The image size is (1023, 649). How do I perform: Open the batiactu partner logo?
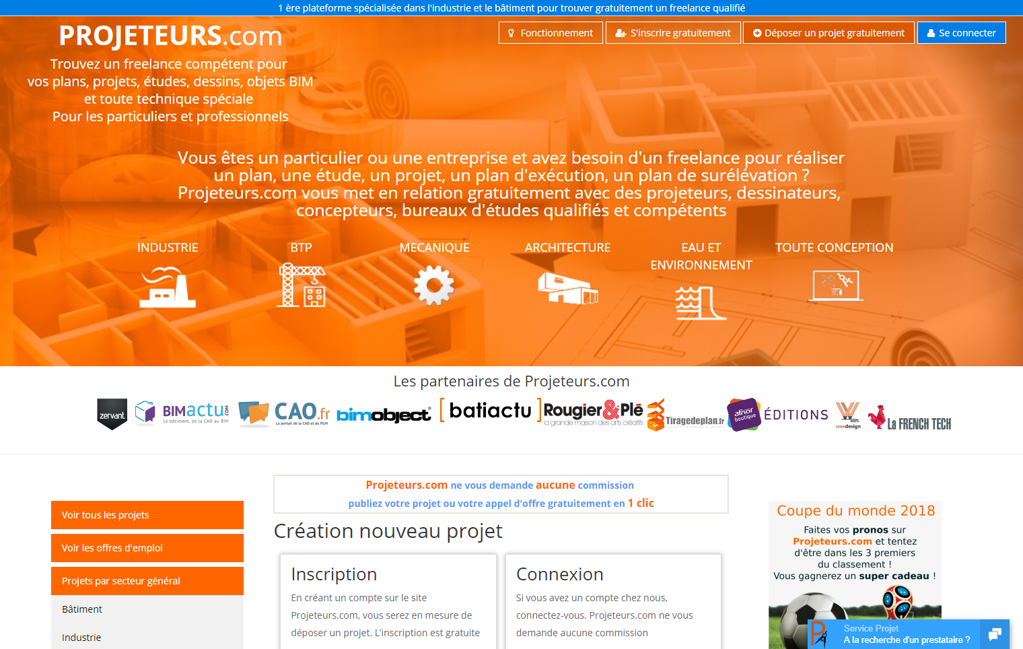click(491, 410)
